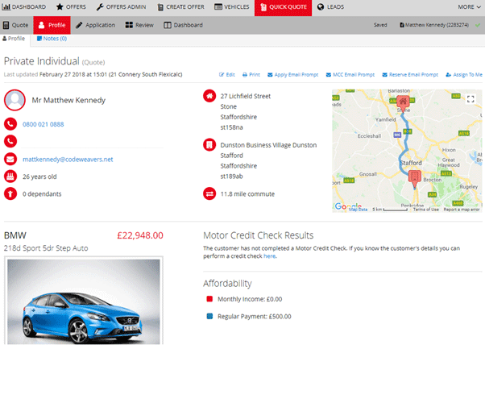Open the Review tab
Image resolution: width=485 pixels, height=399 pixels.
(x=139, y=25)
